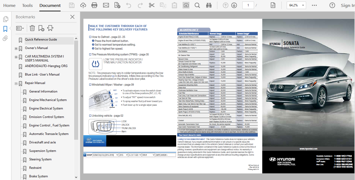This screenshot has height=180, width=355.
Task: Click the upload to cloud icon
Action: coord(83,5)
